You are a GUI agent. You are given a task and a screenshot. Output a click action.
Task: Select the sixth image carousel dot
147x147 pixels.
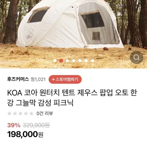pyautogui.click(x=86, y=61)
